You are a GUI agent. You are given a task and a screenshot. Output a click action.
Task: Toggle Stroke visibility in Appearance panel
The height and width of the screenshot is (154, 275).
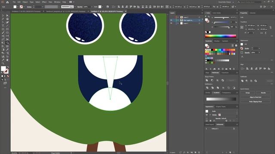[x=207, y=115]
